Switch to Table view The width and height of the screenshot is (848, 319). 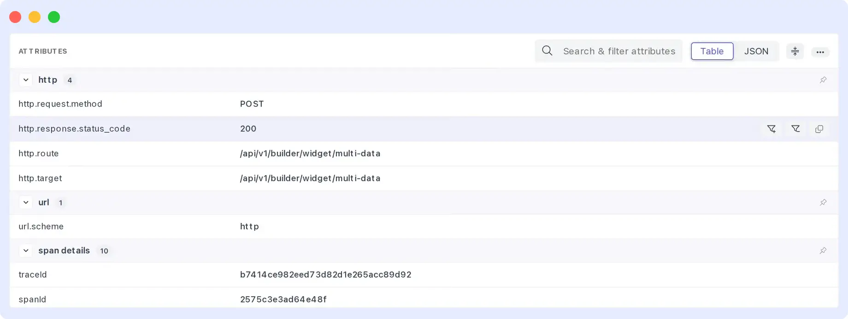tap(712, 51)
